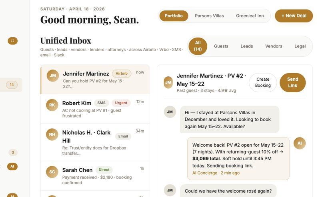
Task: Click the RK avatar for Robert Kim
Action: pyautogui.click(x=52, y=105)
